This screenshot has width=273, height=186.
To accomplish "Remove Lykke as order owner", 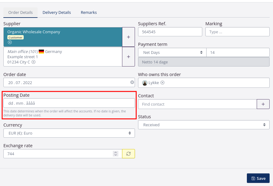I will tap(163, 83).
